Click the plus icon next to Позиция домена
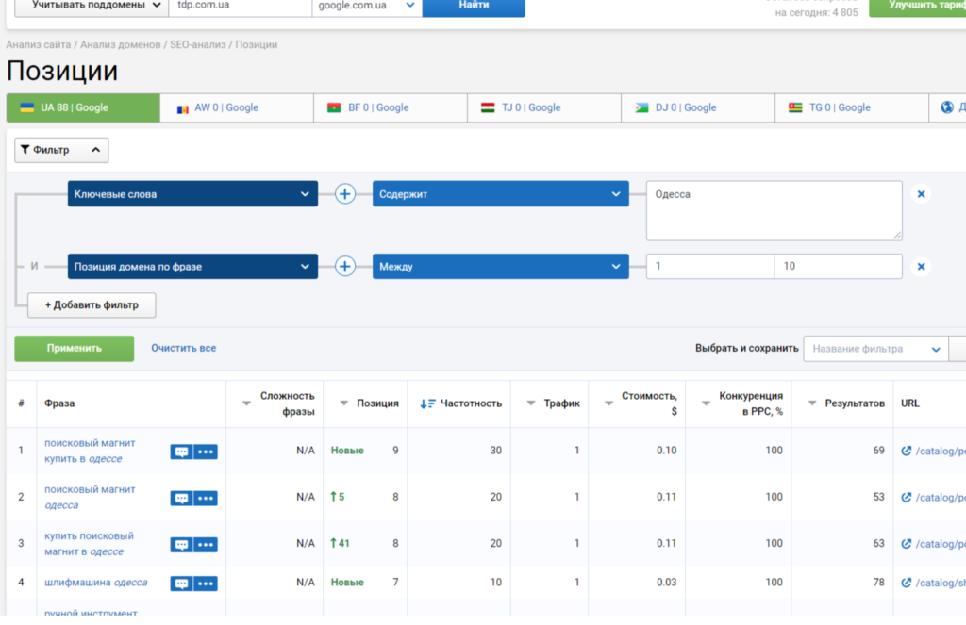The height and width of the screenshot is (625, 966). 345,267
